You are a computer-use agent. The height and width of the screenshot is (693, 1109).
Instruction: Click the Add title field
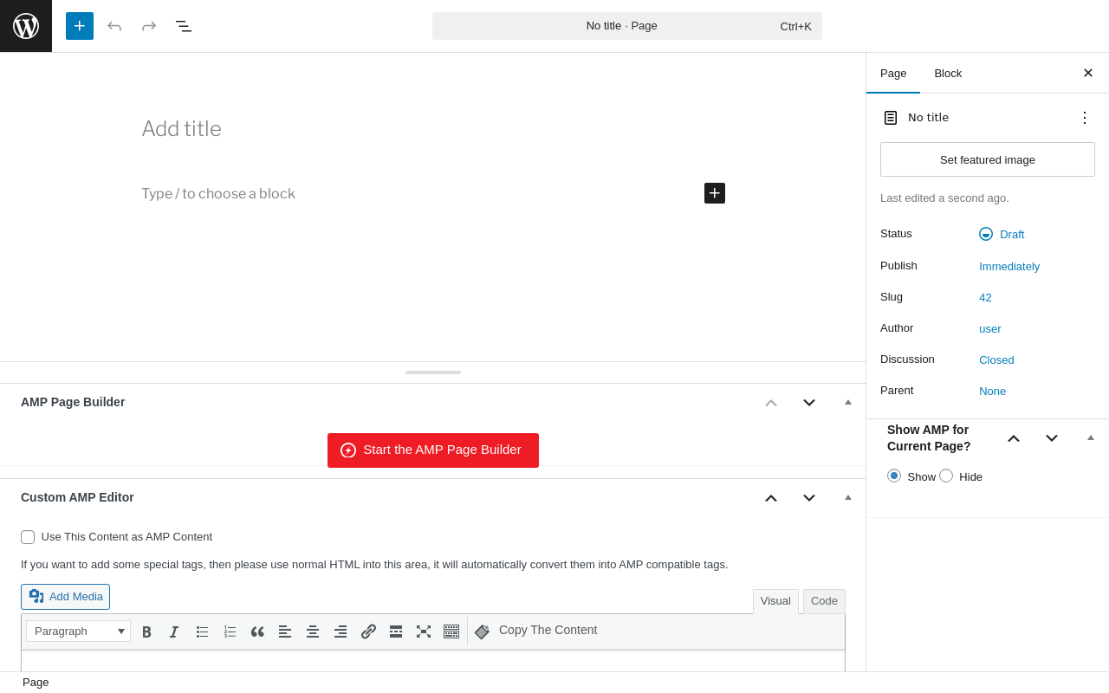pos(433,129)
